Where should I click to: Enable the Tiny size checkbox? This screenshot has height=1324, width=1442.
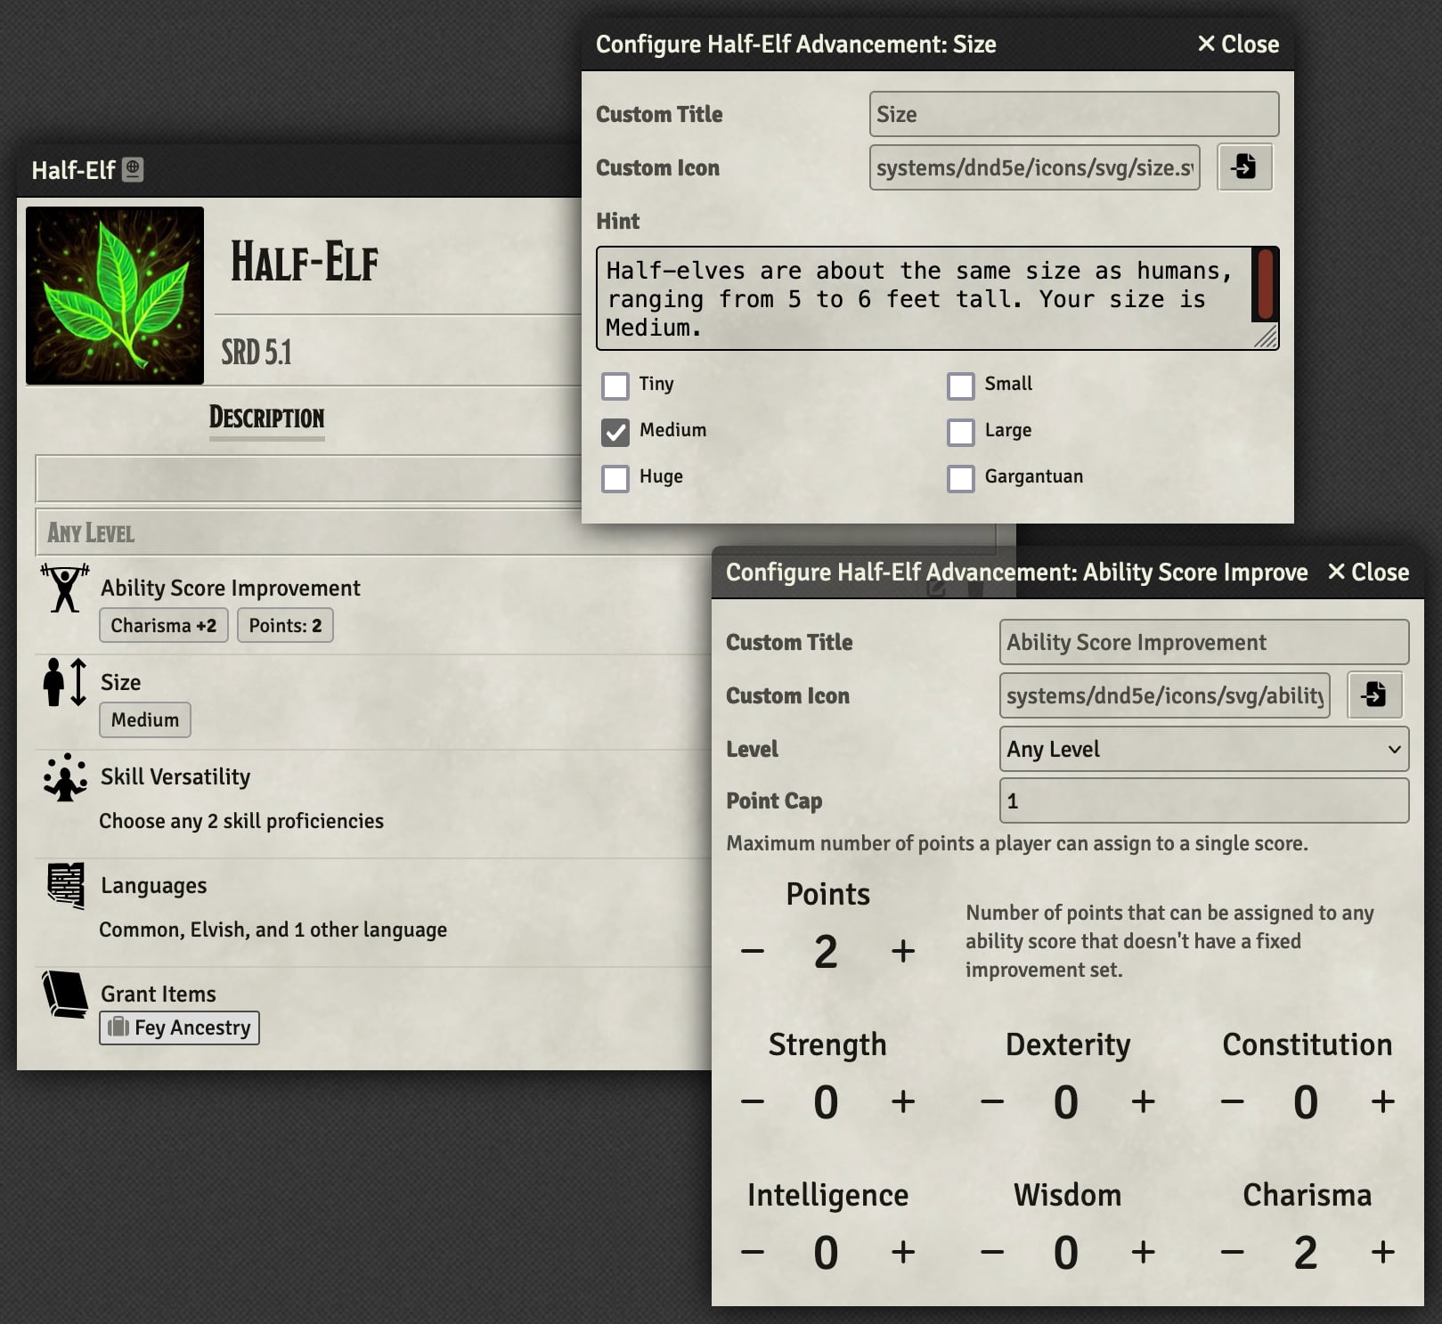[615, 386]
